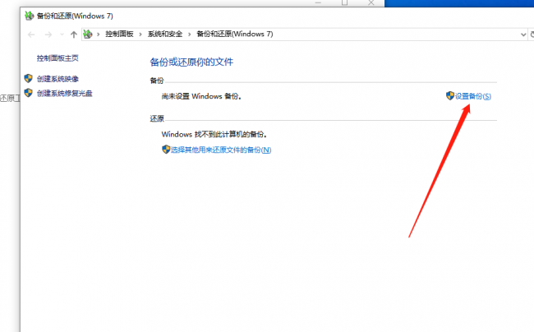Expand the chevron after 系统和安全 in the breadcrumb
Screen dimensions: 534x332
tap(190, 34)
